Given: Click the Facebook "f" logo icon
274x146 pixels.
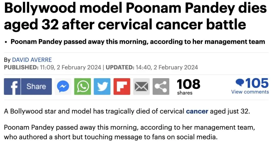Looking at the screenshot, I should tap(12, 86).
